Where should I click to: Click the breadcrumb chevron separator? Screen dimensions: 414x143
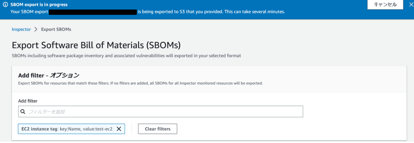point(36,29)
